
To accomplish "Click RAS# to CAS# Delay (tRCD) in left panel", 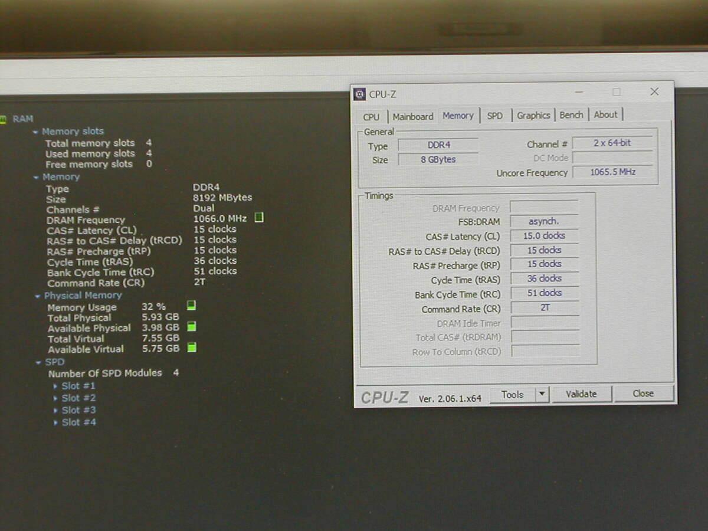I will coord(114,241).
